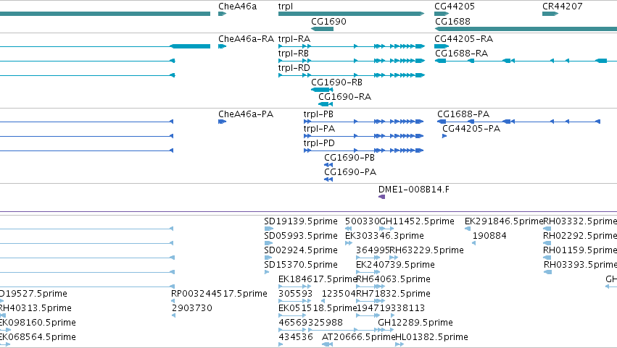Image resolution: width=617 pixels, height=348 pixels.
Task: Select the trpl-RA transcript label
Action: click(x=294, y=39)
